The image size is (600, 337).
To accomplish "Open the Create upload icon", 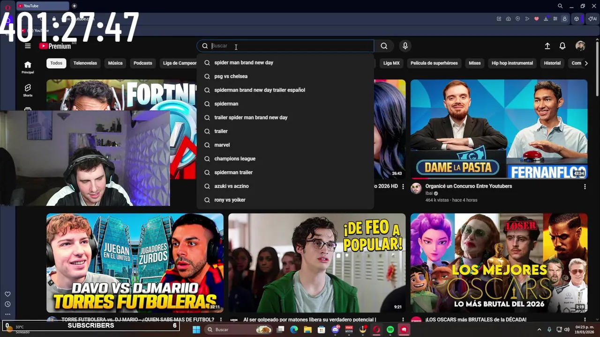I will pyautogui.click(x=547, y=46).
